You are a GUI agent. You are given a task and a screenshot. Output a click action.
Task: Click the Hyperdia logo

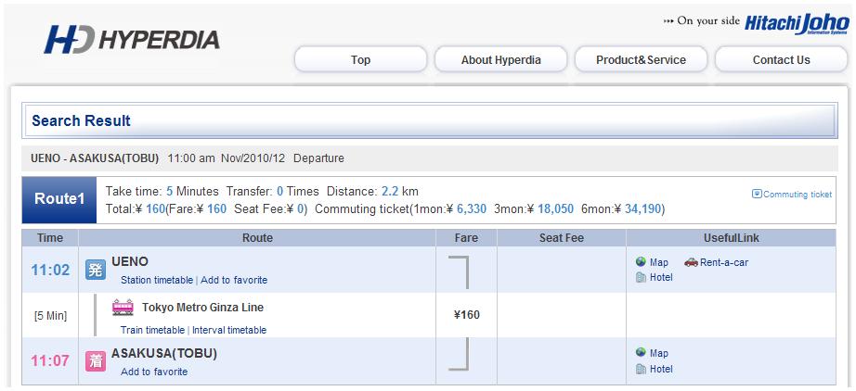click(132, 40)
